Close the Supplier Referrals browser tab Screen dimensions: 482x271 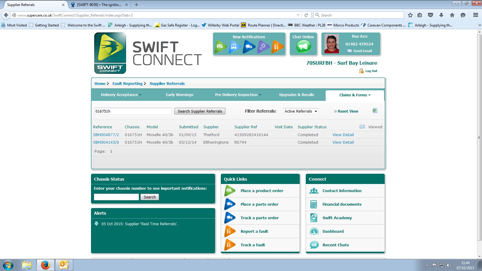(x=63, y=5)
